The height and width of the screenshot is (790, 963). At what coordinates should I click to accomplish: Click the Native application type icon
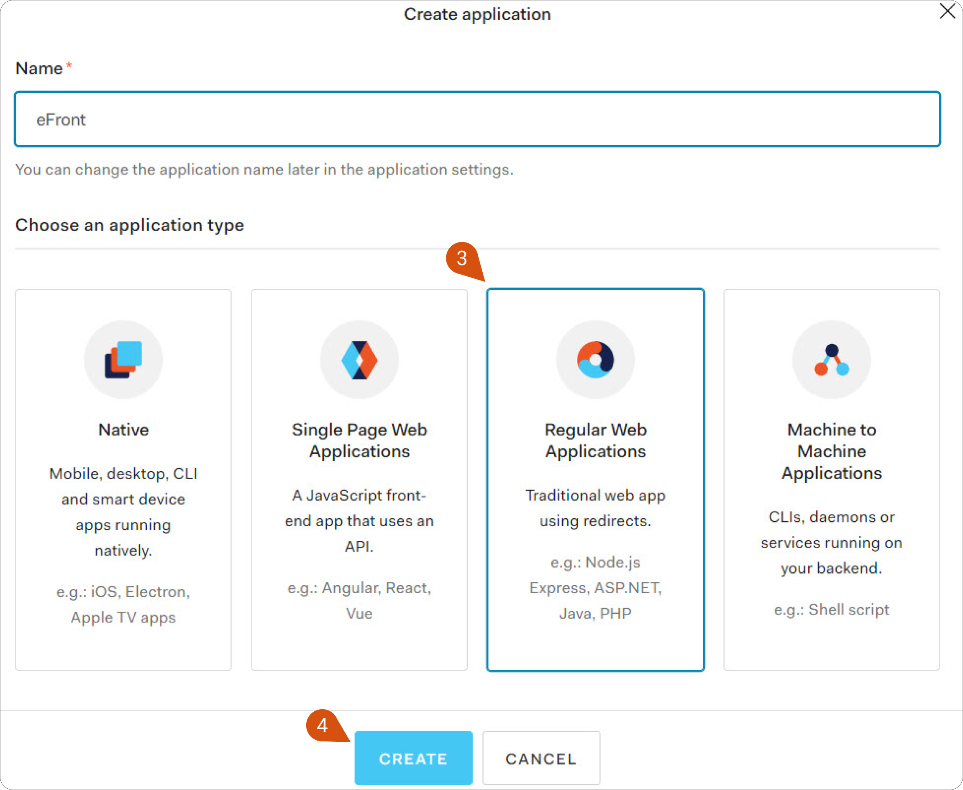click(x=123, y=360)
